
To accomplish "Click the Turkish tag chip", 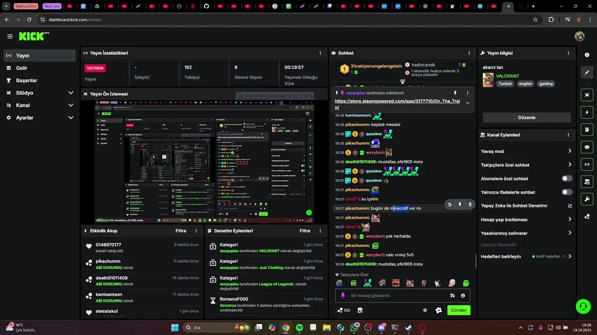I will pyautogui.click(x=505, y=84).
